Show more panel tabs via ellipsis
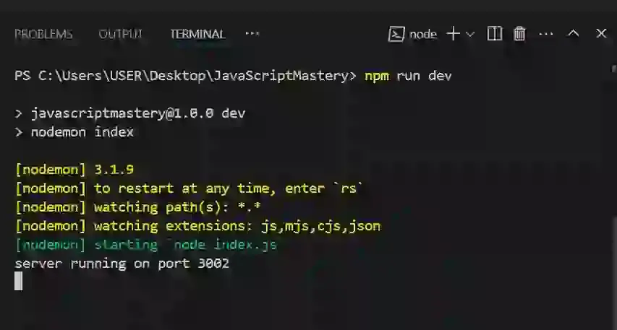Viewport: 617px width, 330px height. coord(252,34)
